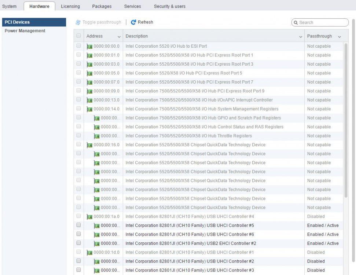Screen dimensions: 356x275
Task: Click PCI card icon for 0000:00:1d.0
Action: 89,253
